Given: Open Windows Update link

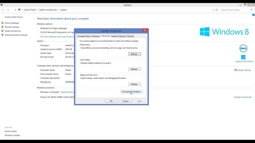Looking at the screenshot, I should pyautogui.click(x=12, y=135).
